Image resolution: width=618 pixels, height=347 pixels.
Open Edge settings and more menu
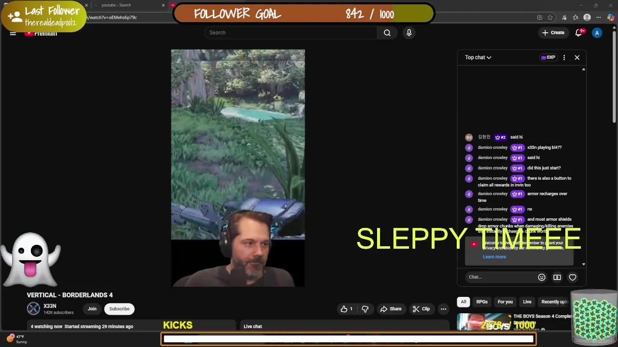[599, 17]
